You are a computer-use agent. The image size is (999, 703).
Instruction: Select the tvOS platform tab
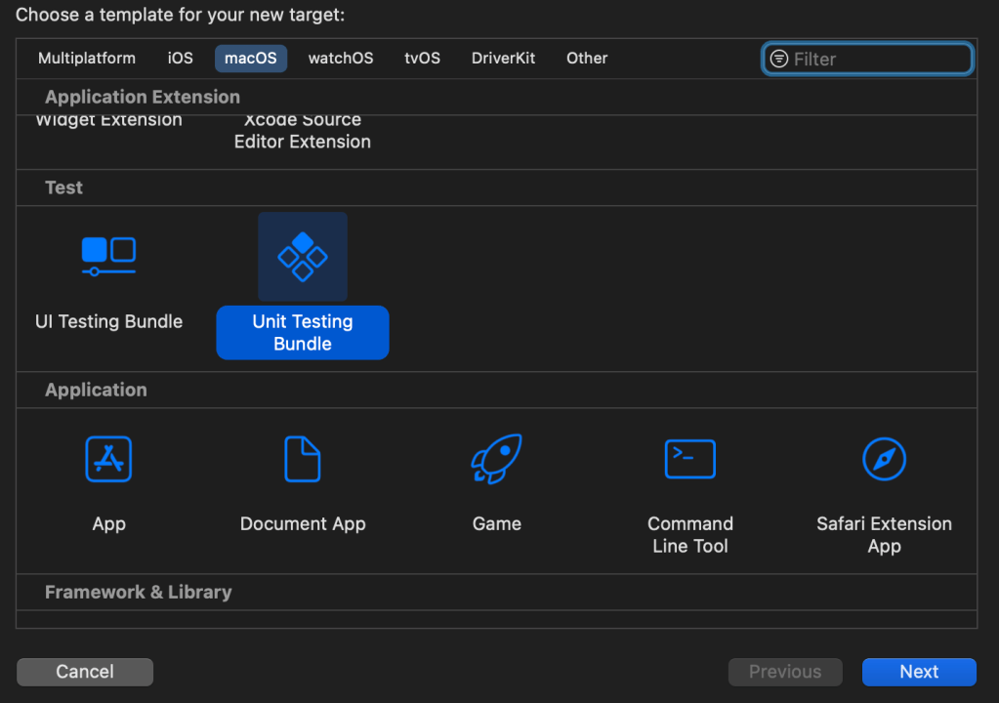coord(422,59)
